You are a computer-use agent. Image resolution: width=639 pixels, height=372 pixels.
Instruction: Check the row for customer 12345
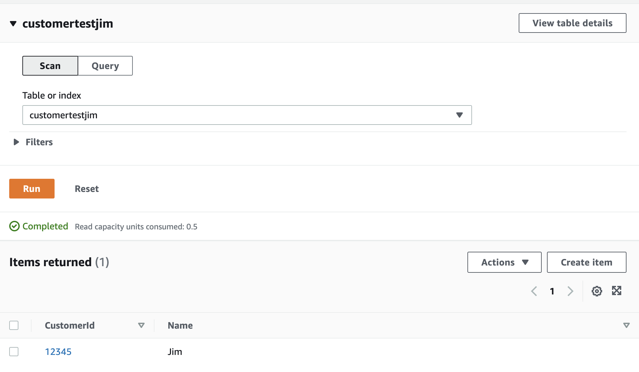[14, 352]
